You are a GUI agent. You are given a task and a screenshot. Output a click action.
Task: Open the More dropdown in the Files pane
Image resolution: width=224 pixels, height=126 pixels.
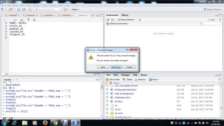click(154, 79)
